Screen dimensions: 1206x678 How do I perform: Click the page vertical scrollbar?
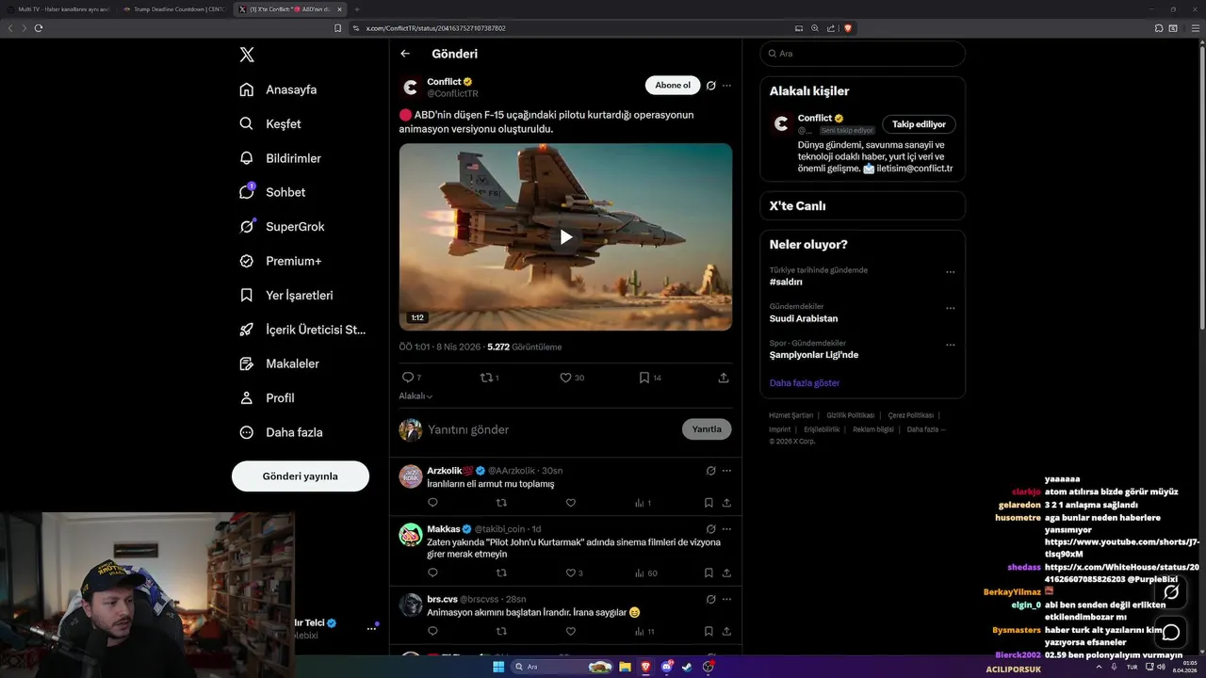click(1201, 188)
